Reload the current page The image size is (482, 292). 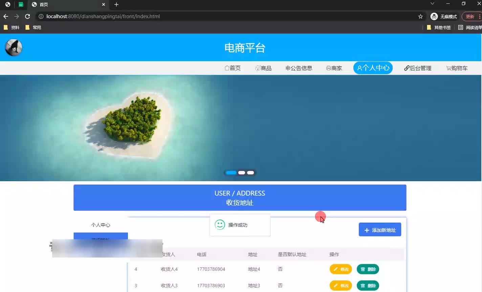click(27, 16)
